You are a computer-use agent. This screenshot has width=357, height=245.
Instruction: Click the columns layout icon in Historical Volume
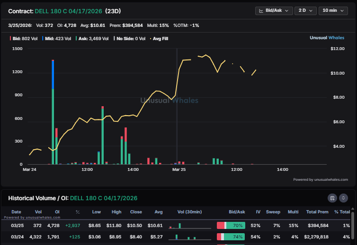(332, 198)
